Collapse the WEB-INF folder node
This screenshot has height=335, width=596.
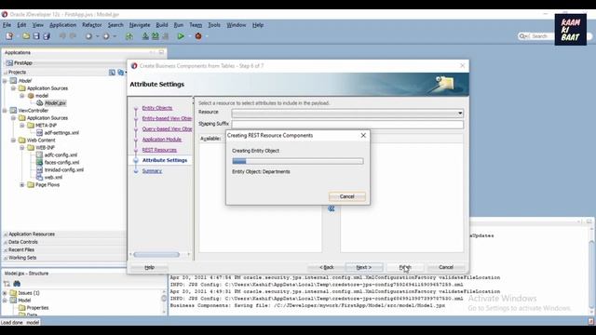point(22,148)
